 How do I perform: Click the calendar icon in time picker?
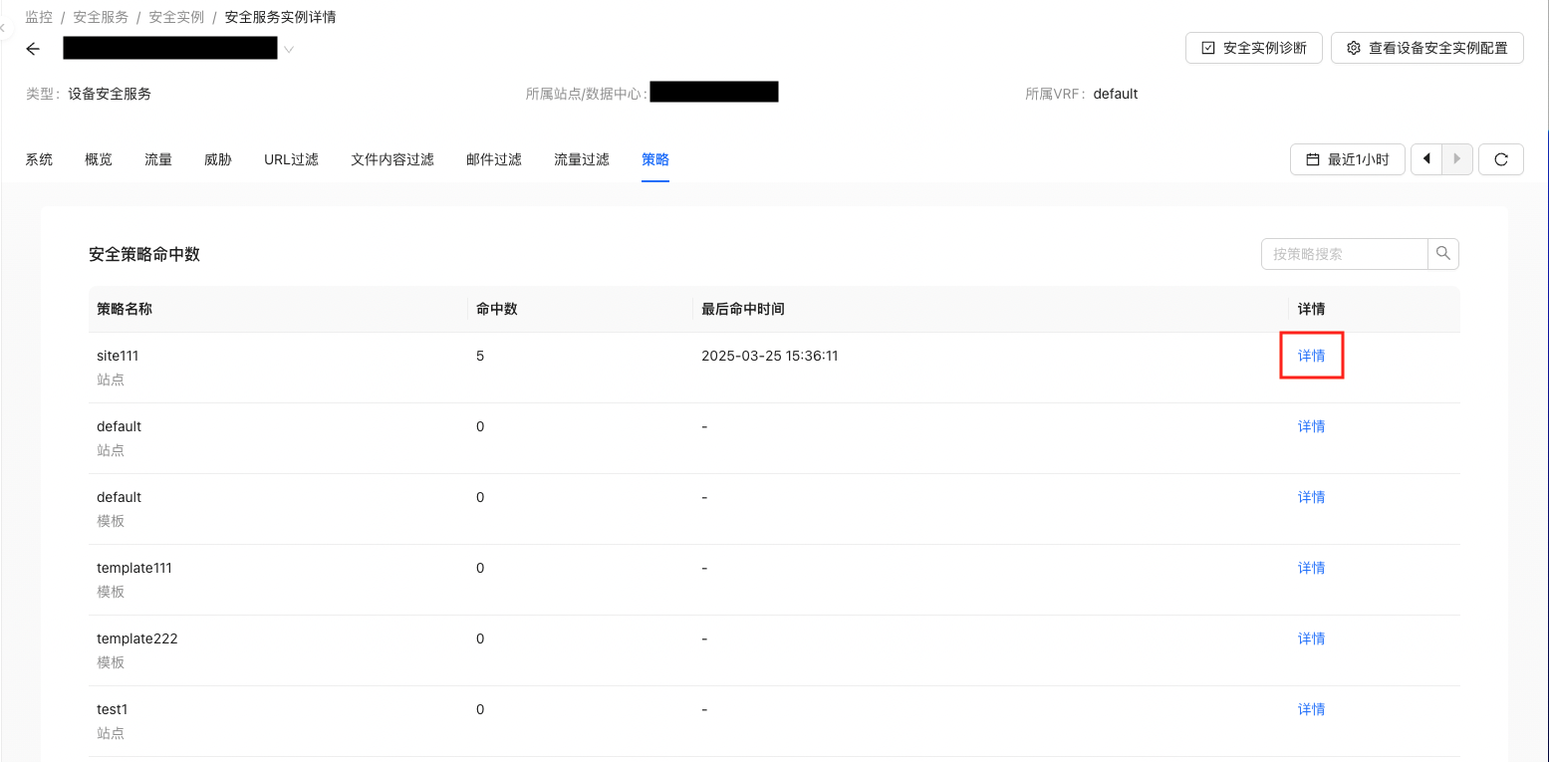(x=1313, y=159)
